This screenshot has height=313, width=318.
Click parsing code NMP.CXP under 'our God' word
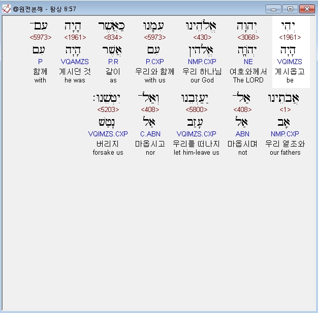click(202, 62)
